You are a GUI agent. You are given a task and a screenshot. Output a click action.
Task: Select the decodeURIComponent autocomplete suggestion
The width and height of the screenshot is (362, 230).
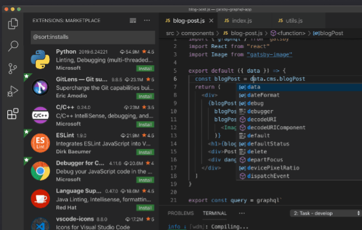(299, 127)
